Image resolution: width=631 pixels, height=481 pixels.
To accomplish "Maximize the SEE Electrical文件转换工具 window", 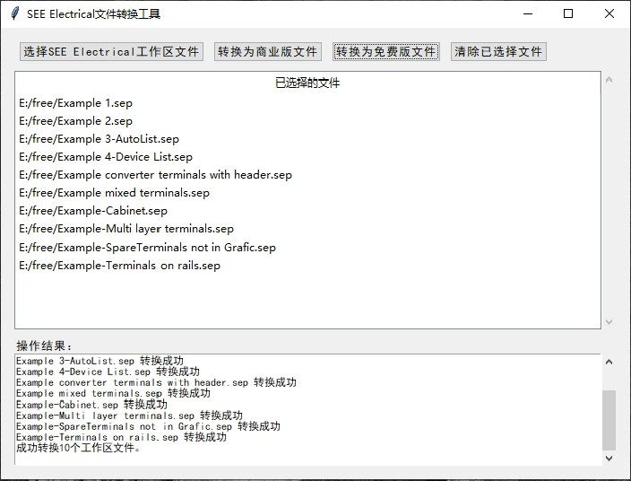I will coord(568,13).
